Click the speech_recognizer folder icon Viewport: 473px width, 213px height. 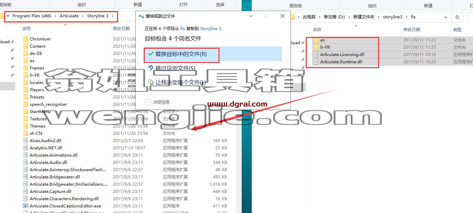click(x=26, y=104)
